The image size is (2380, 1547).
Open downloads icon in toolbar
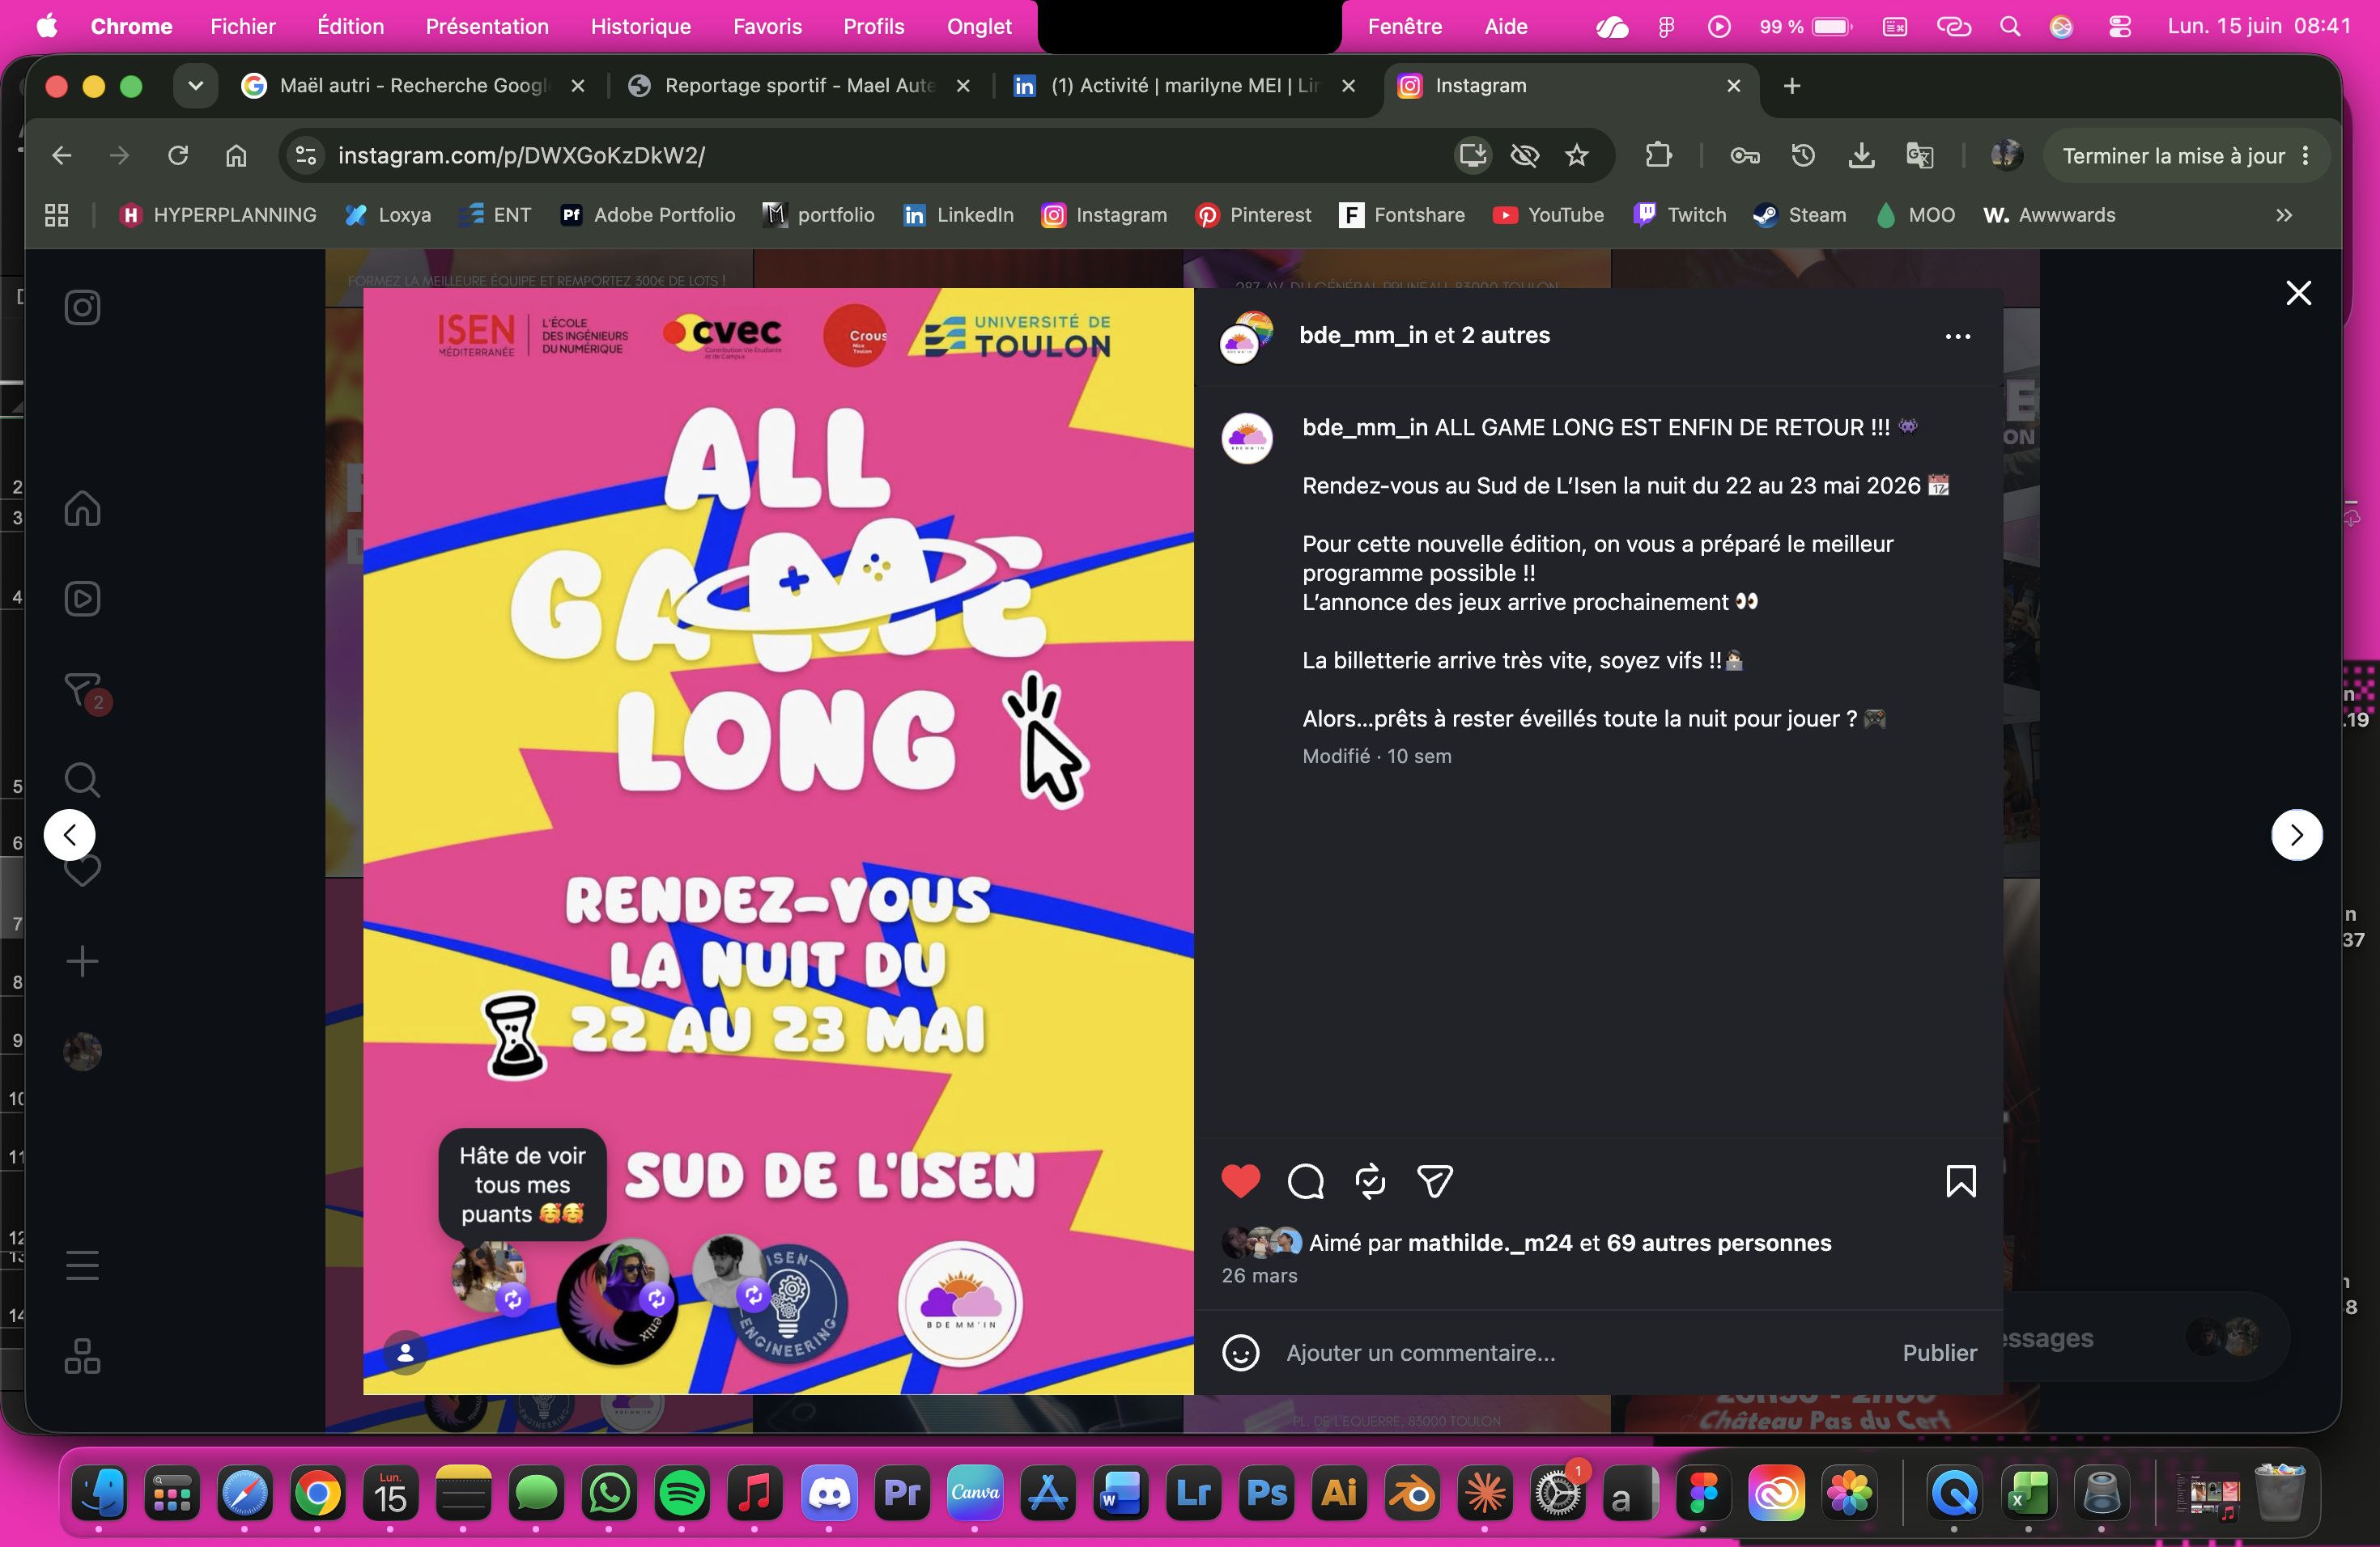(x=1861, y=155)
